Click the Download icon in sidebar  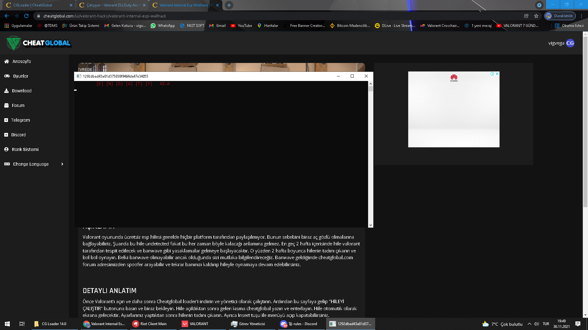point(6,91)
